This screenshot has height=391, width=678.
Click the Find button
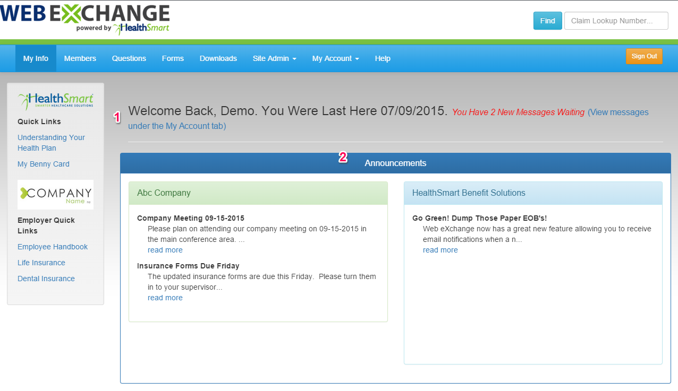pyautogui.click(x=547, y=21)
